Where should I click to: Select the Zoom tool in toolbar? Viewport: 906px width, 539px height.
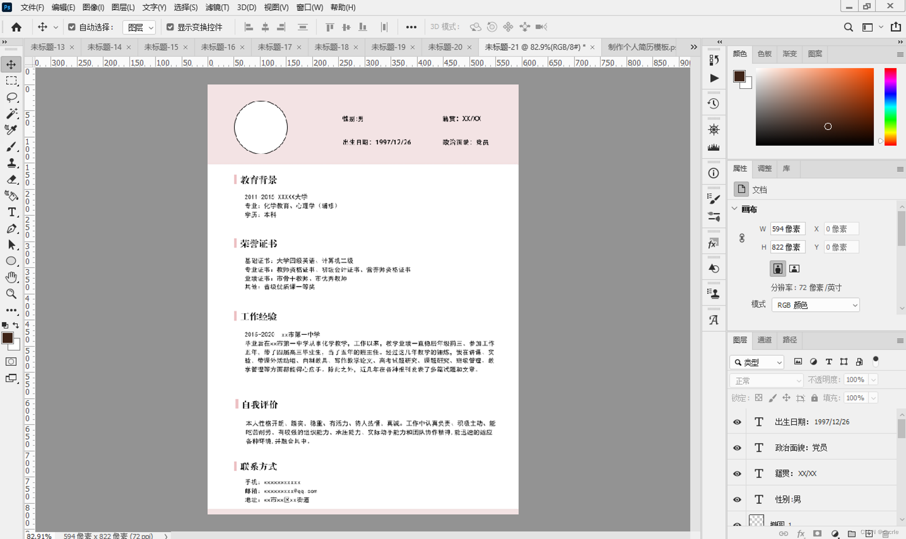point(11,293)
